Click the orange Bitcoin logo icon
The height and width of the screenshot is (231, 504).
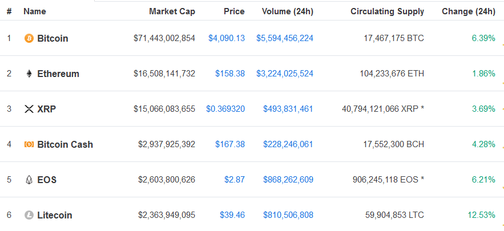click(x=29, y=39)
